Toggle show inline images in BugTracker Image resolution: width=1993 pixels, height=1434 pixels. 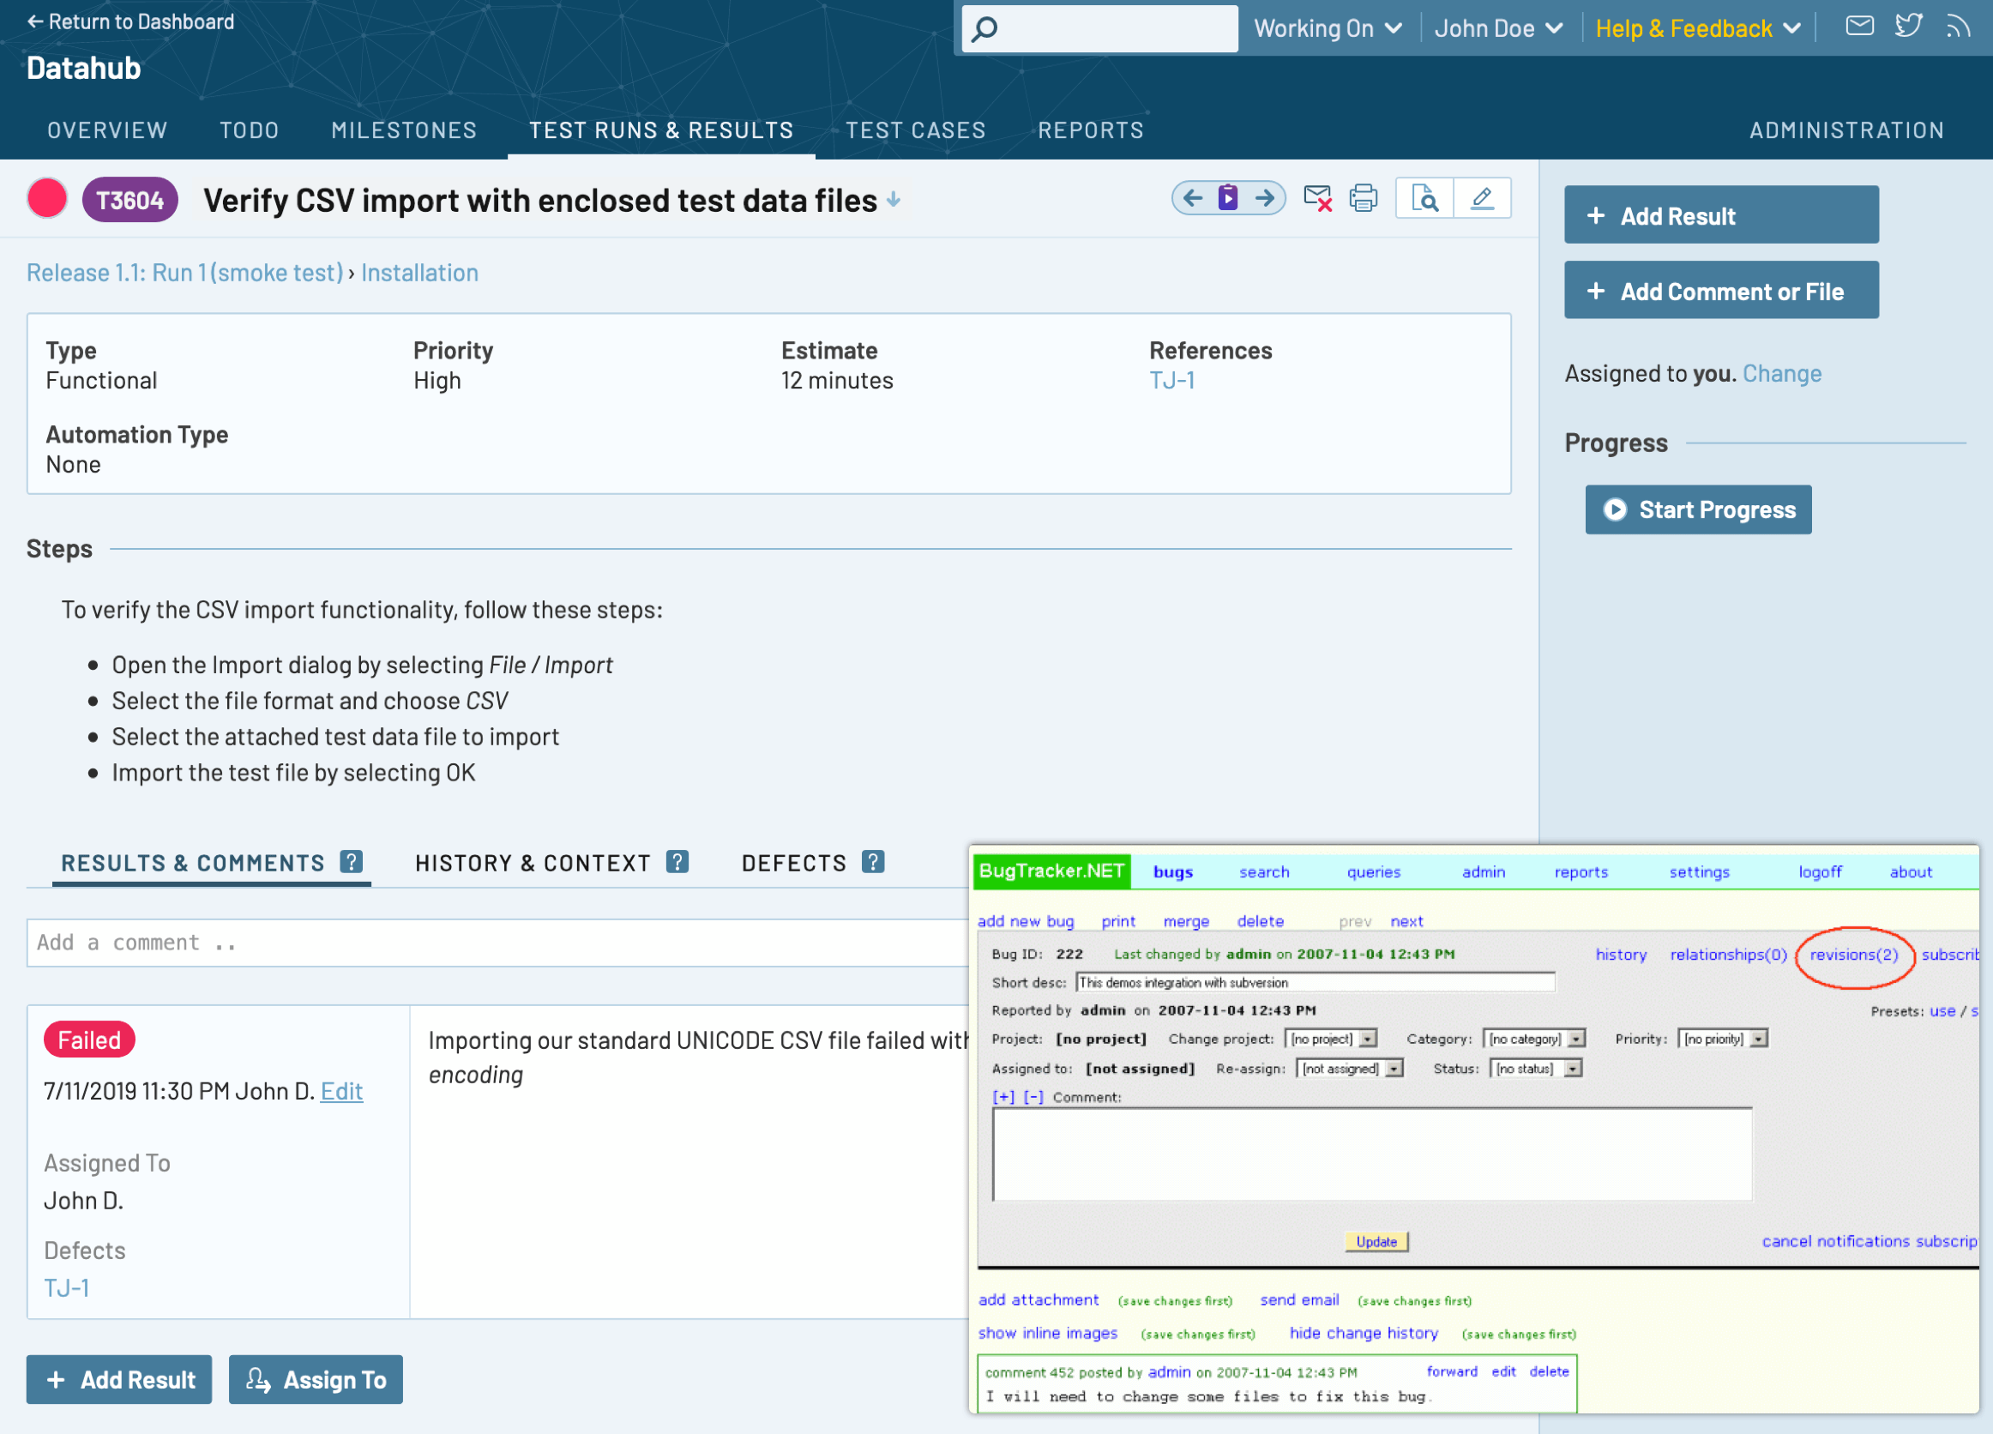[x=1047, y=1333]
